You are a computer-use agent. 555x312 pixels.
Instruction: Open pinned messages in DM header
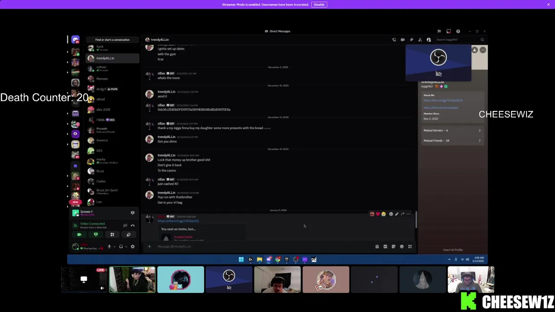click(x=411, y=39)
